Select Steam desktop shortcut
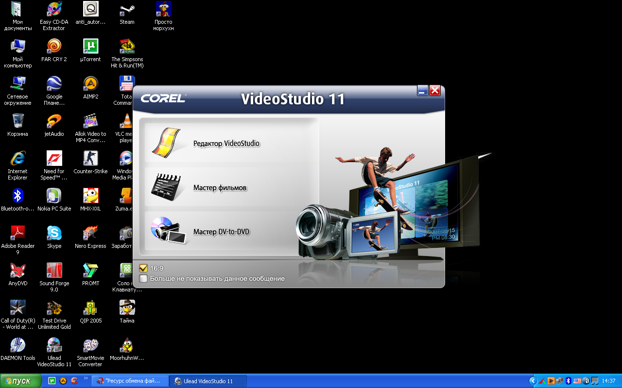Image resolution: width=622 pixels, height=388 pixels. coord(127,14)
